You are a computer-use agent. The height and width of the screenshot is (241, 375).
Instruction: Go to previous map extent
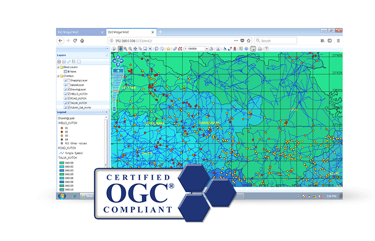[157, 49]
